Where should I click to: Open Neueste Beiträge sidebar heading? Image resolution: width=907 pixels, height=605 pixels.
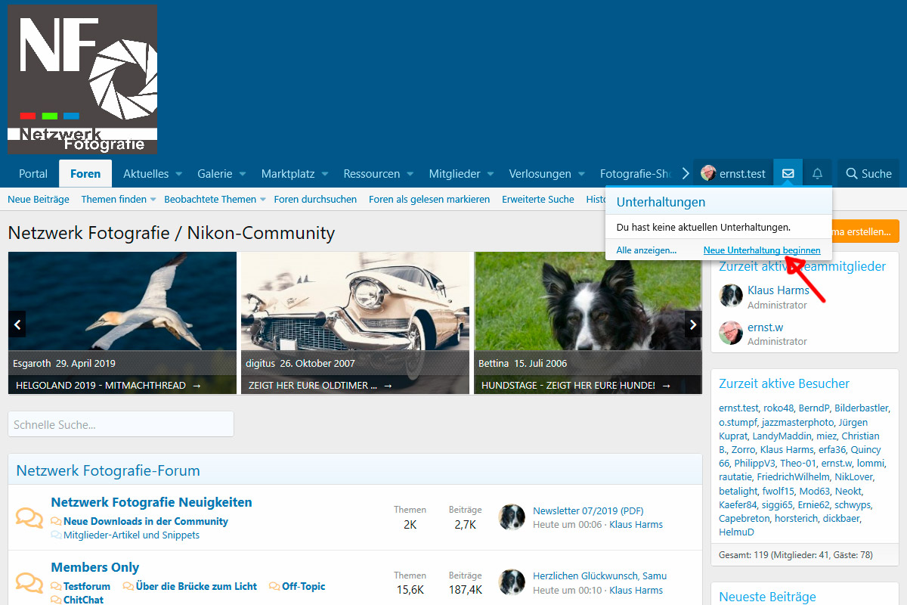pyautogui.click(x=767, y=597)
